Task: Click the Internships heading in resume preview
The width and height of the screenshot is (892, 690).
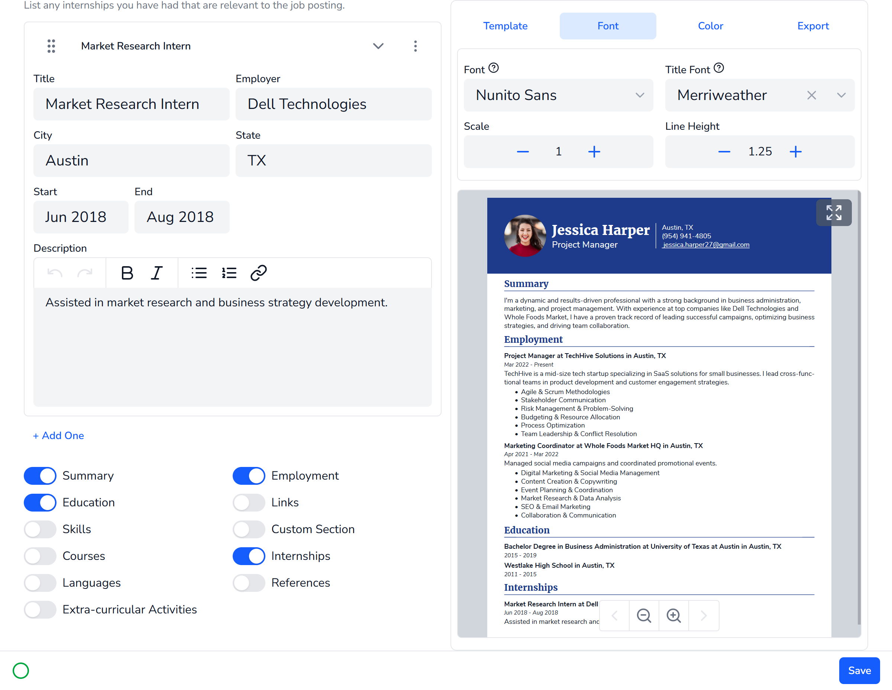Action: click(x=530, y=587)
